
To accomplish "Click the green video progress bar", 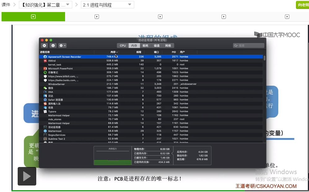I will pyautogui.click(x=128, y=191).
